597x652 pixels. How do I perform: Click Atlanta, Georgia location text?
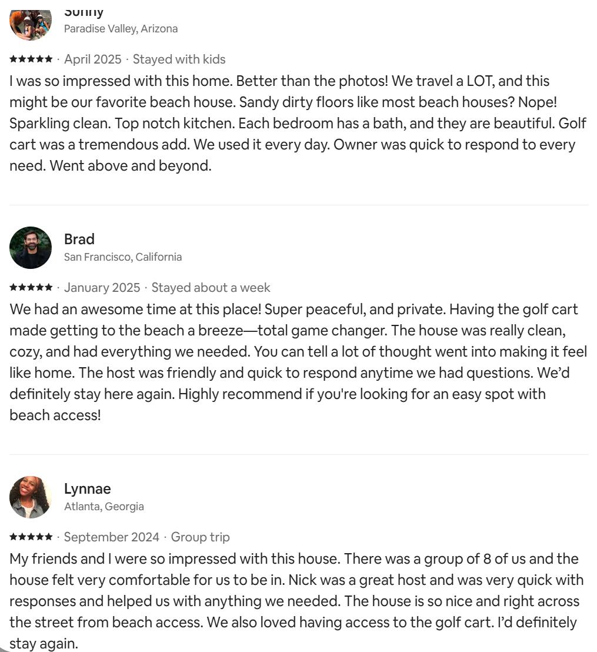click(x=104, y=507)
